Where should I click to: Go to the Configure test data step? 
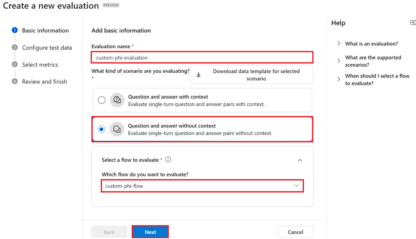(47, 48)
